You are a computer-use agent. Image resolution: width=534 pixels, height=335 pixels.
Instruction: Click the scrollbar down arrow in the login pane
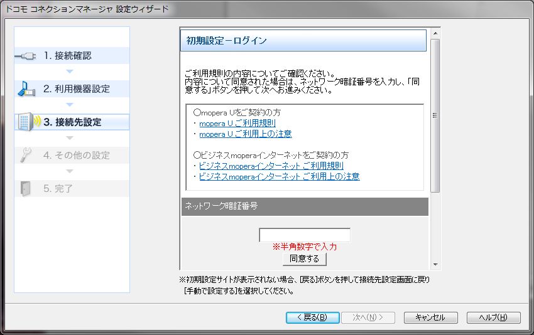(435, 265)
